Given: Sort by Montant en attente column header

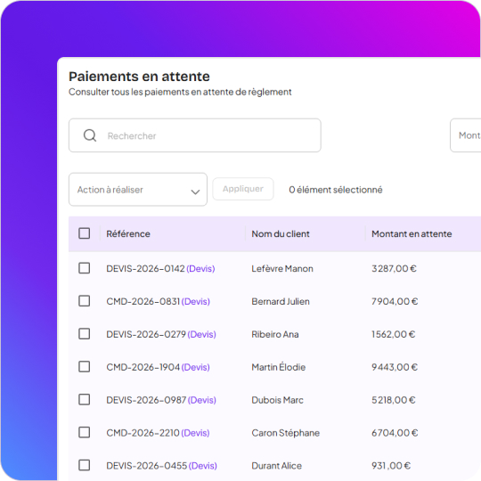Looking at the screenshot, I should [412, 233].
